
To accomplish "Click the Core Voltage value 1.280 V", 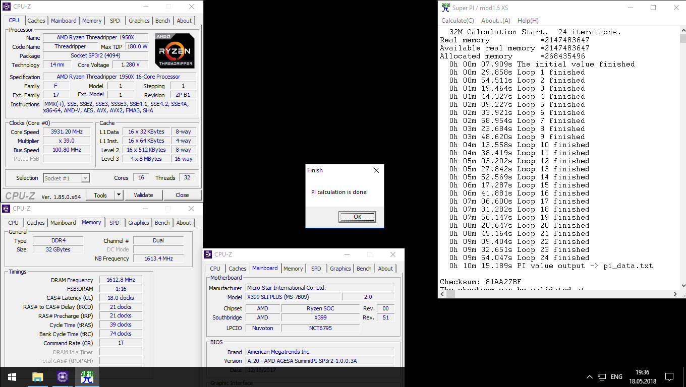I will [130, 64].
